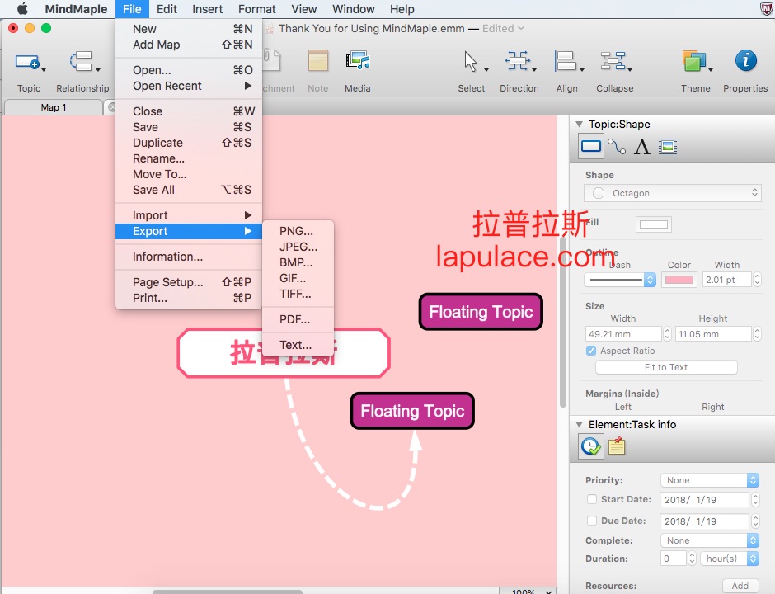Image resolution: width=775 pixels, height=594 pixels.
Task: Open the Note toolbar tool
Action: [x=317, y=61]
